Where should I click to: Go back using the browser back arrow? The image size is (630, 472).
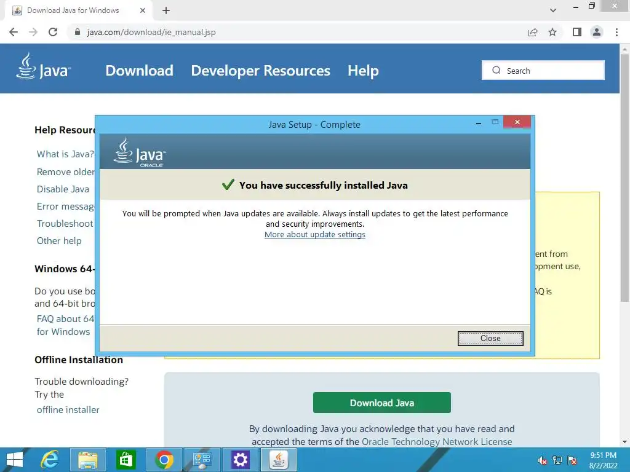pyautogui.click(x=14, y=32)
